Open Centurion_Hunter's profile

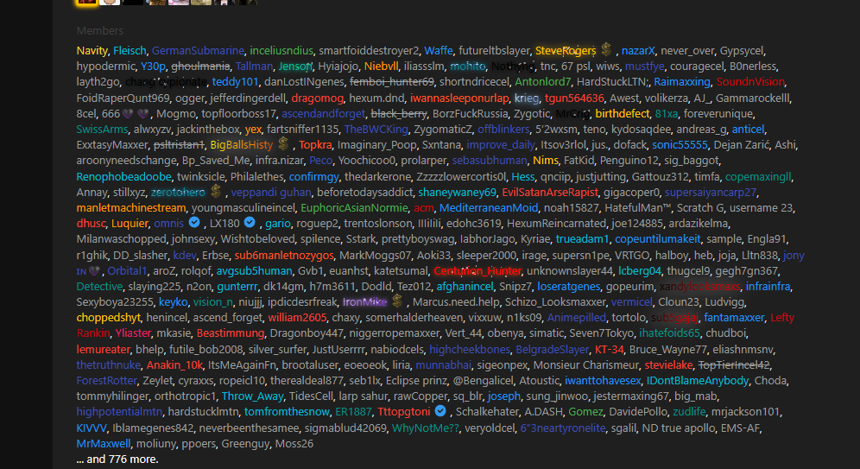[x=477, y=271]
